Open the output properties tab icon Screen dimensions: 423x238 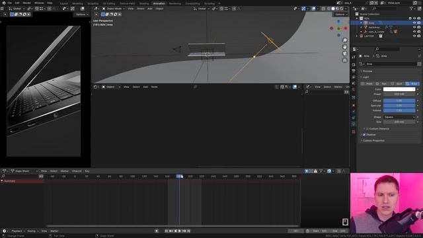[x=354, y=71]
